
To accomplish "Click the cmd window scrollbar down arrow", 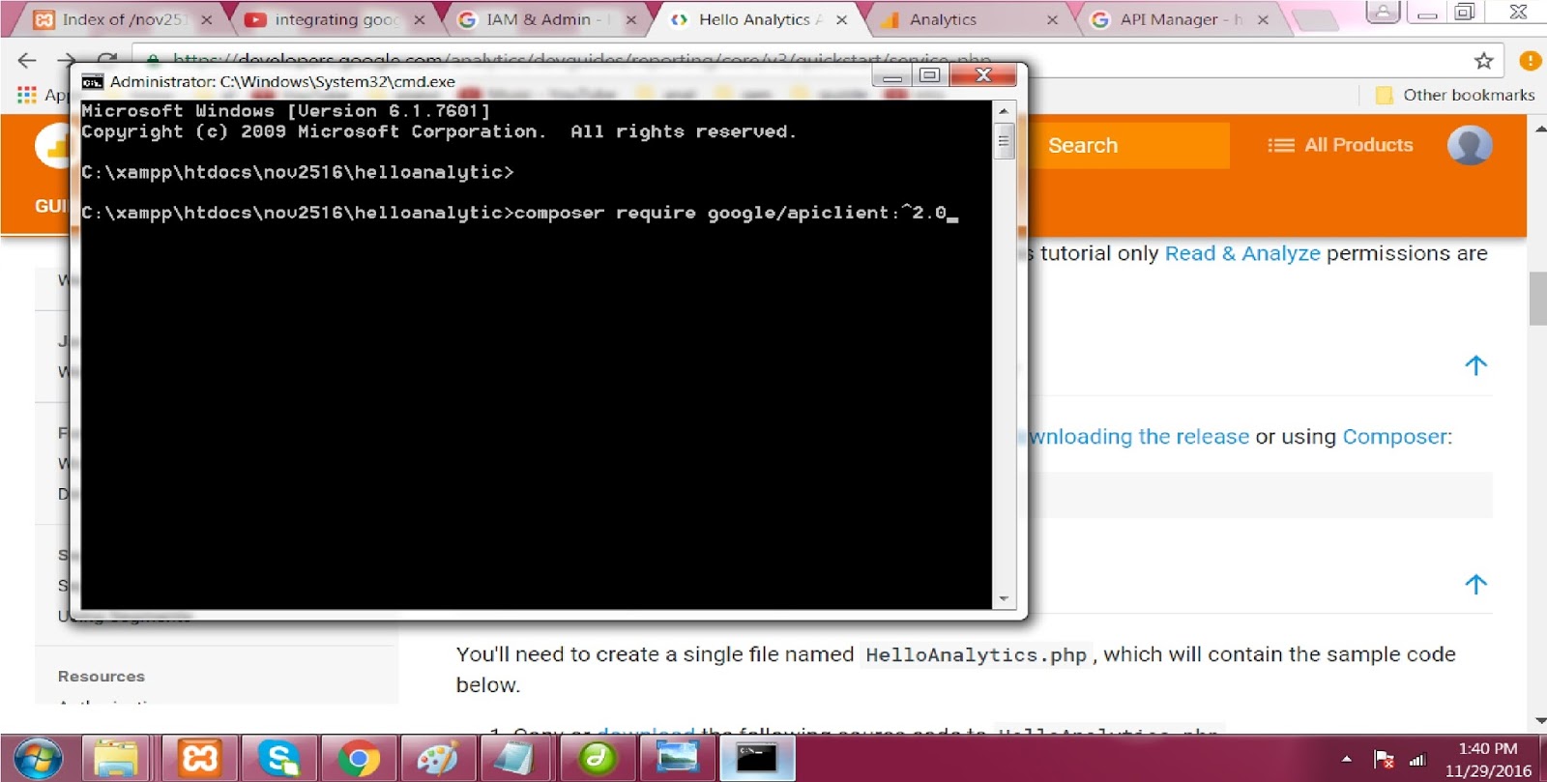I will pyautogui.click(x=1004, y=599).
